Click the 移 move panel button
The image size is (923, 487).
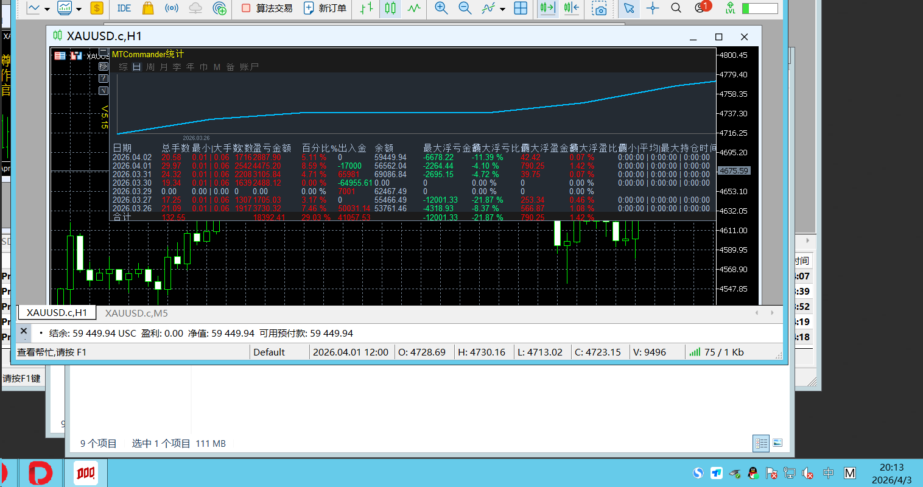[104, 66]
